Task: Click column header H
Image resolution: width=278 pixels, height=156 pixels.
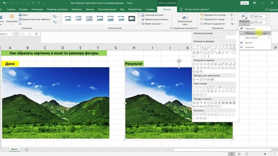Action: (134, 48)
